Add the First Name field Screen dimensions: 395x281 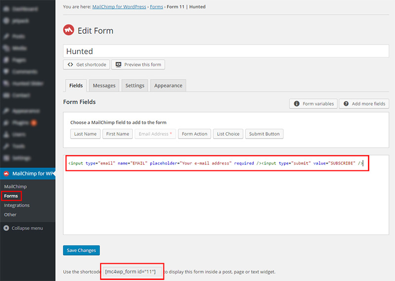pos(118,134)
